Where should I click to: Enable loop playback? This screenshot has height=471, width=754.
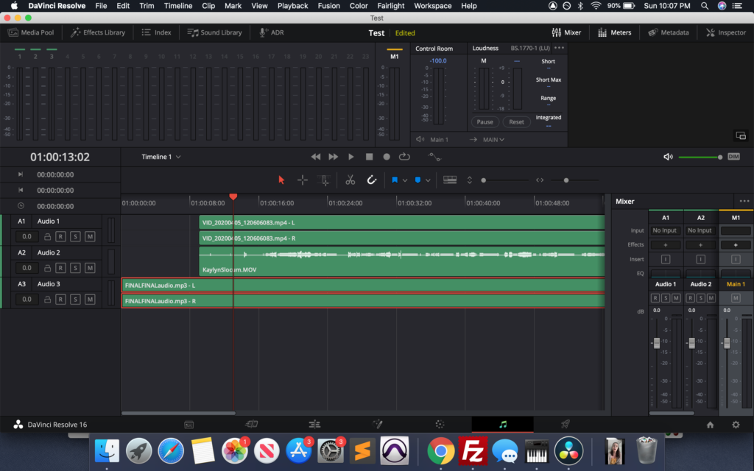[x=404, y=157]
